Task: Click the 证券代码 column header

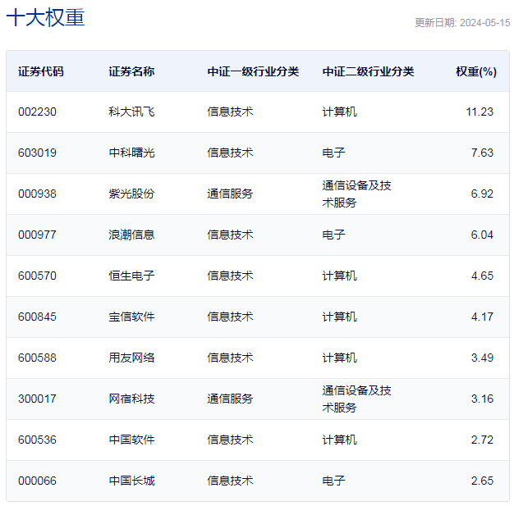Action: pyautogui.click(x=41, y=71)
